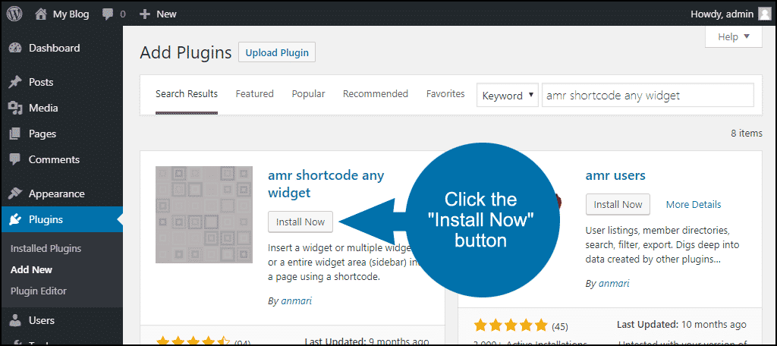Open the Keyword search type dropdown

coord(508,95)
